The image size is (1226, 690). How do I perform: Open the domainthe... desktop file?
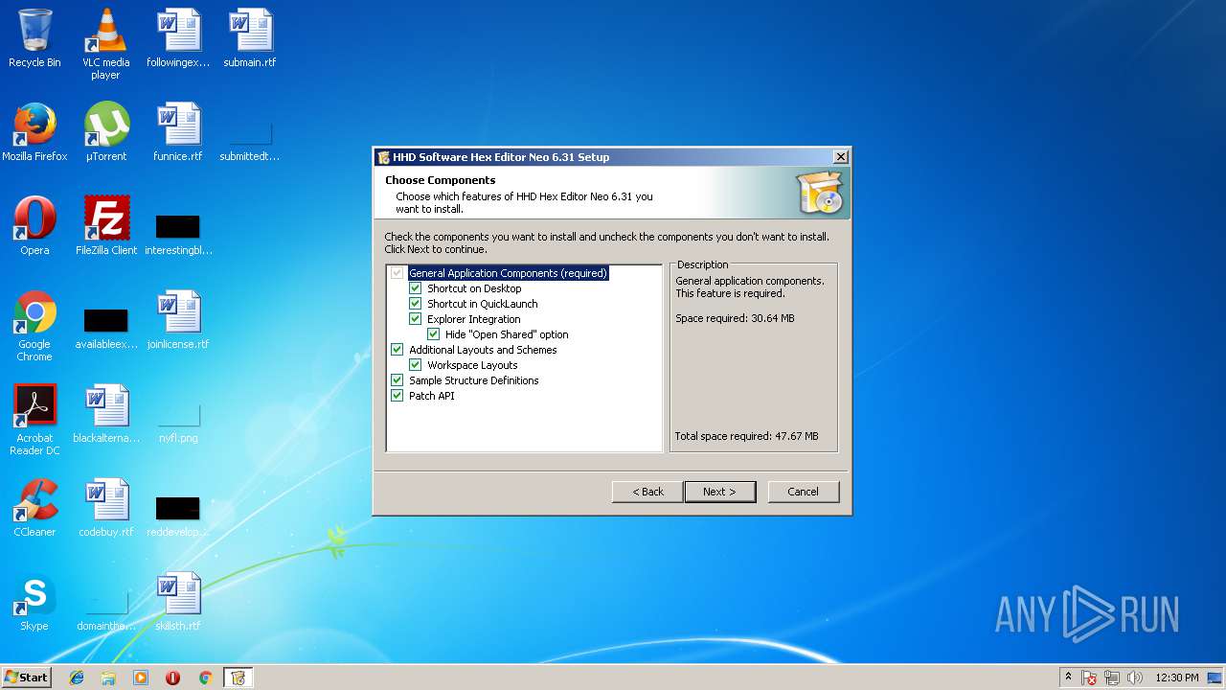point(105,609)
